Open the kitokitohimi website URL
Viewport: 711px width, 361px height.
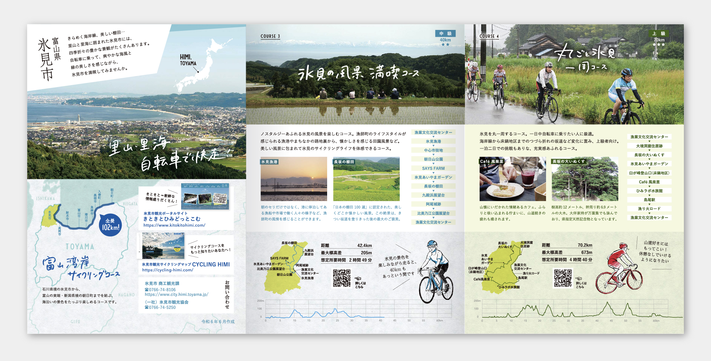pos(174,225)
